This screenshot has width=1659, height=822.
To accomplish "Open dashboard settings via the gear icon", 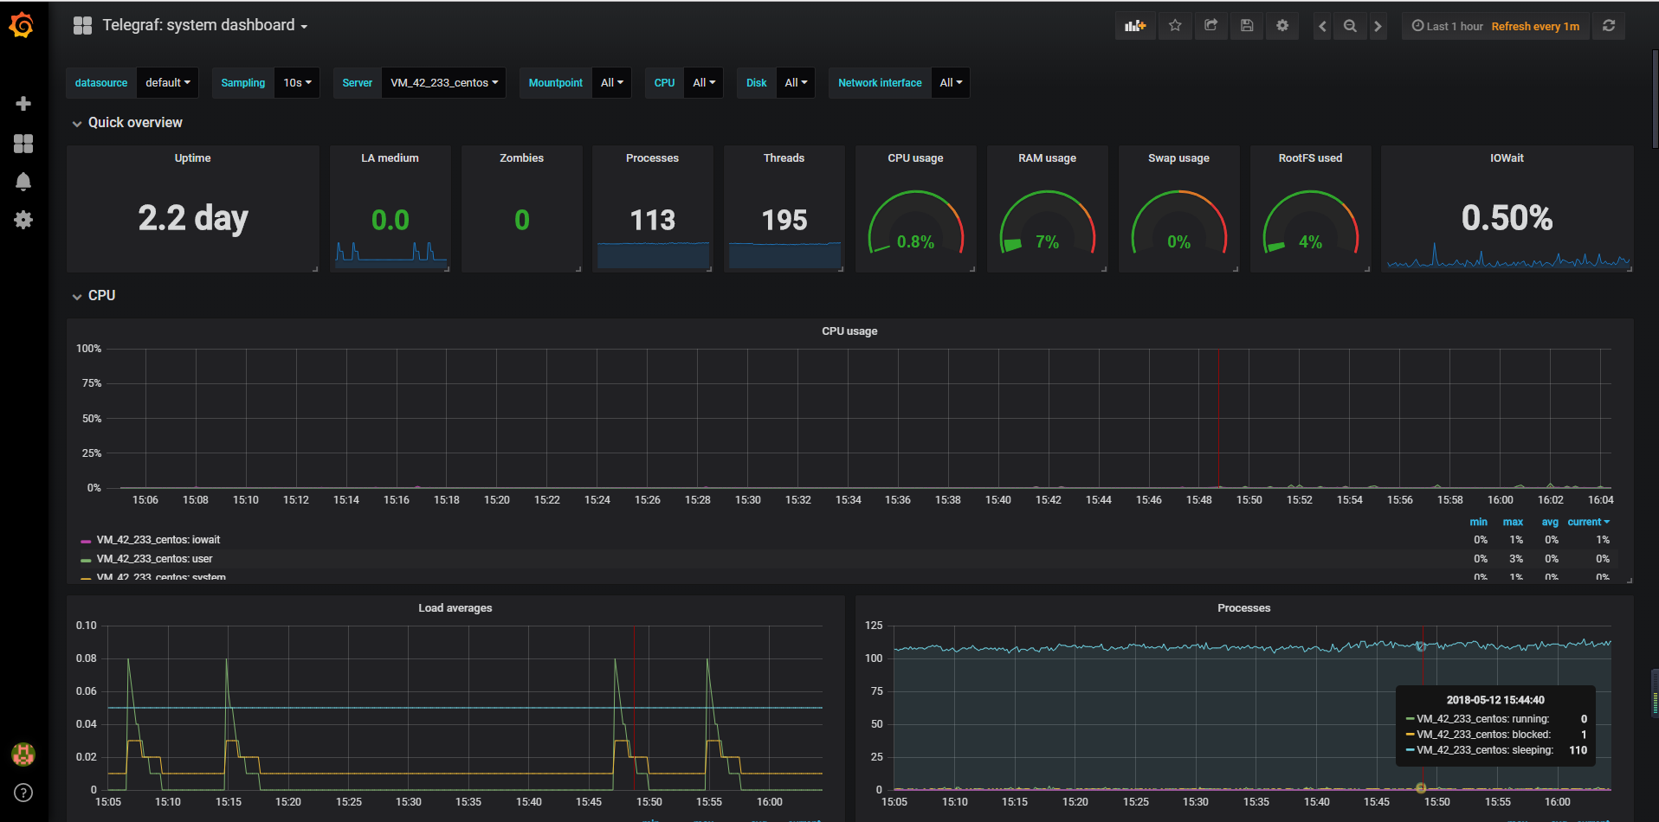I will 1282,25.
